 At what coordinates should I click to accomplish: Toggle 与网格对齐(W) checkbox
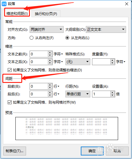10,102
